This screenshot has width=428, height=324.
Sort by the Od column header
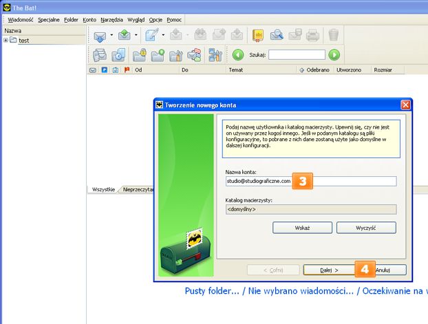click(156, 70)
